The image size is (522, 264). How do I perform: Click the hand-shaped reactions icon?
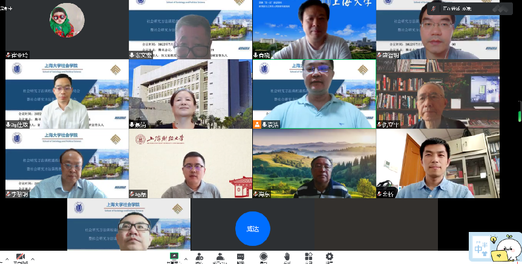[287, 257]
